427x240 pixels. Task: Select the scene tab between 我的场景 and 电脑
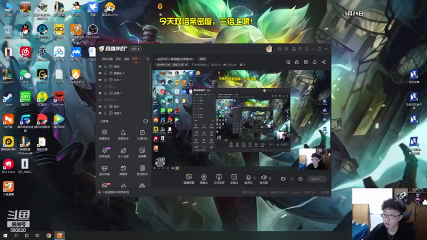point(118,59)
